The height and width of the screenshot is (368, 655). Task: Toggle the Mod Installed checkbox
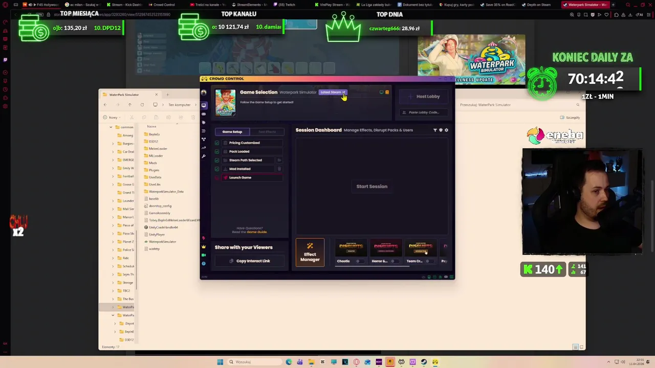coord(217,169)
